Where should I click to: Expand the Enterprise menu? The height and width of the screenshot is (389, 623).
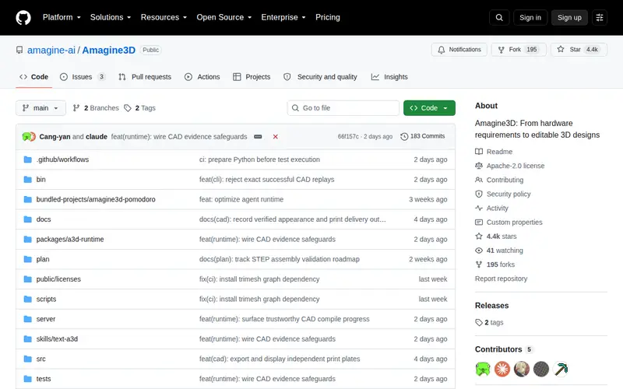point(283,17)
